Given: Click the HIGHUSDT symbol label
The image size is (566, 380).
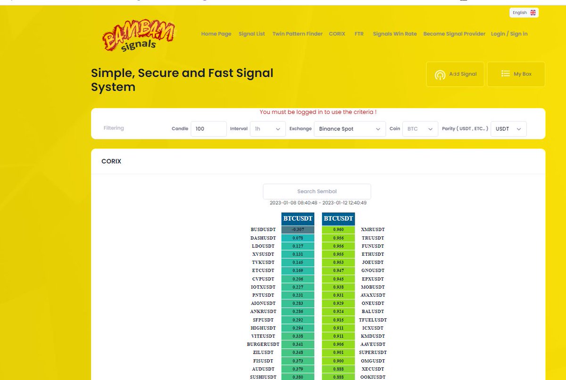Looking at the screenshot, I should 263,328.
